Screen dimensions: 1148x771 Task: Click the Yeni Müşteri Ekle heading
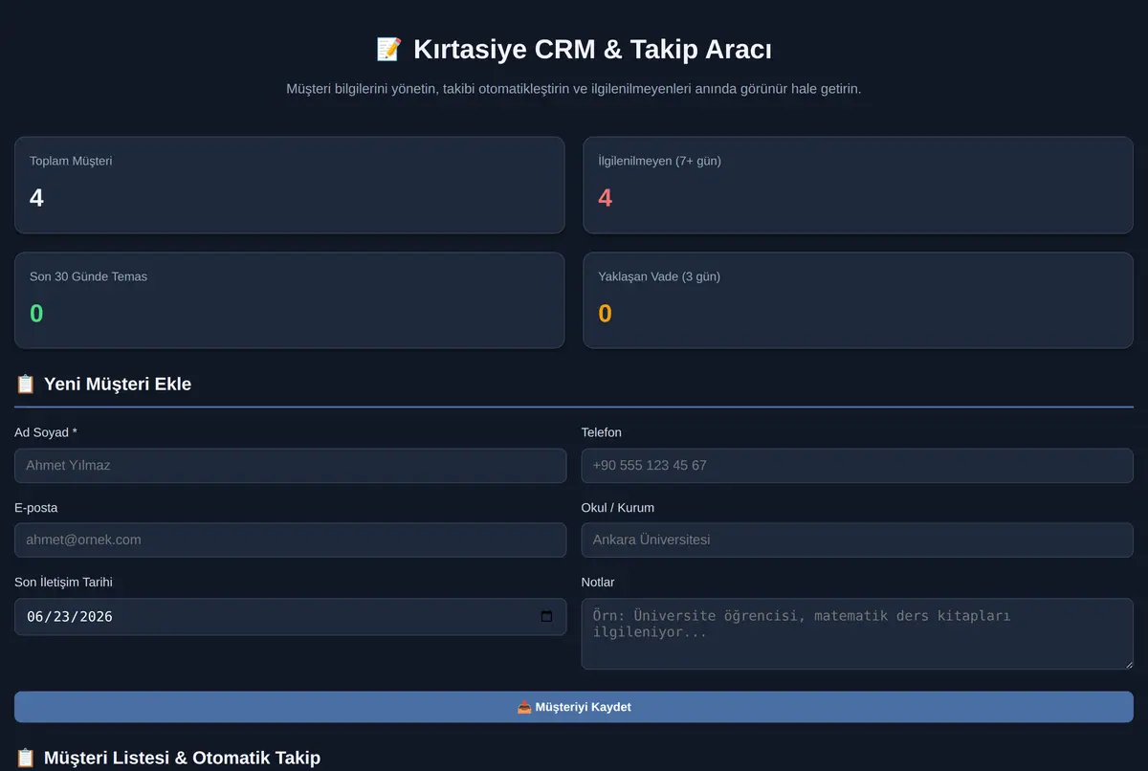click(x=118, y=385)
